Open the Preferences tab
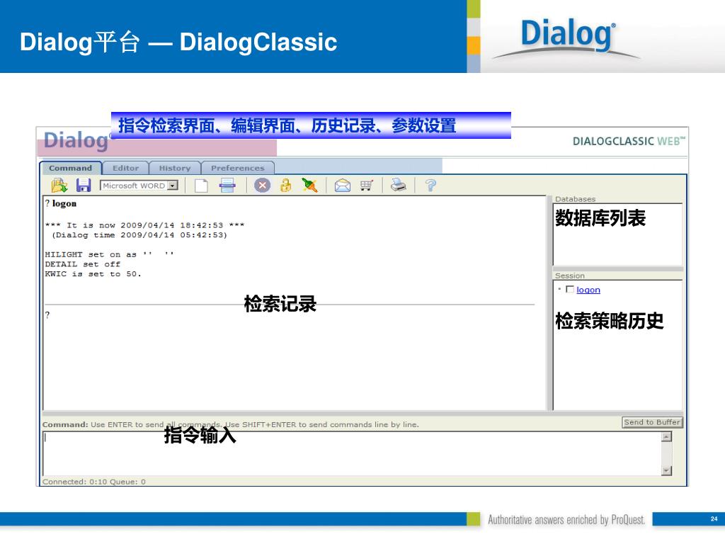This screenshot has width=725, height=544. click(238, 168)
